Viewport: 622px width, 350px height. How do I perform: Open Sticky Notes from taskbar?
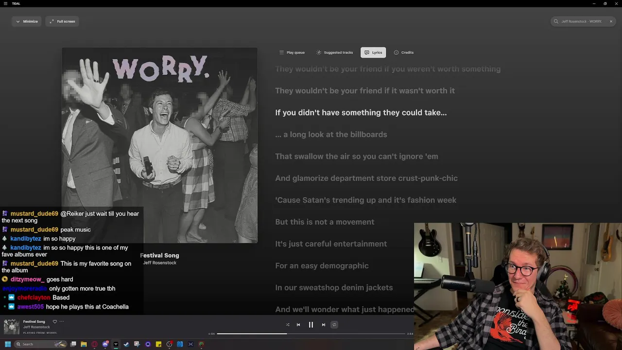(158, 344)
